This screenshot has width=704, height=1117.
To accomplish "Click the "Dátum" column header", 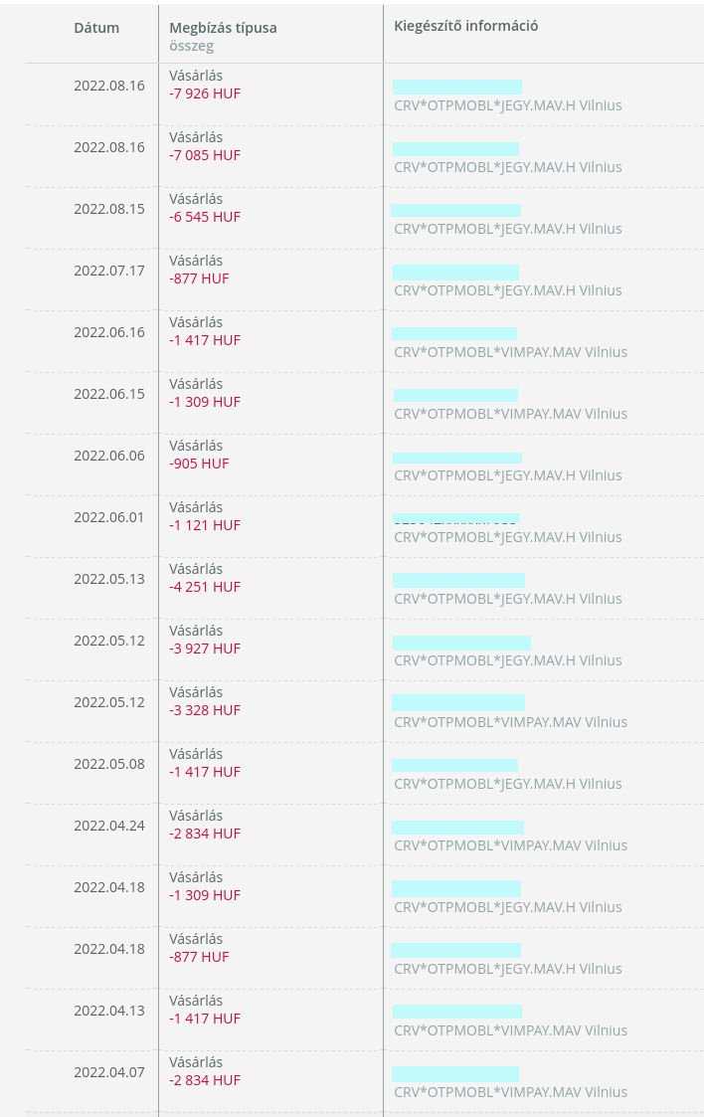I will pos(96,27).
